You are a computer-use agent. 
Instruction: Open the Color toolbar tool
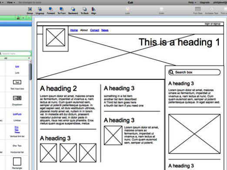coord(161,11)
